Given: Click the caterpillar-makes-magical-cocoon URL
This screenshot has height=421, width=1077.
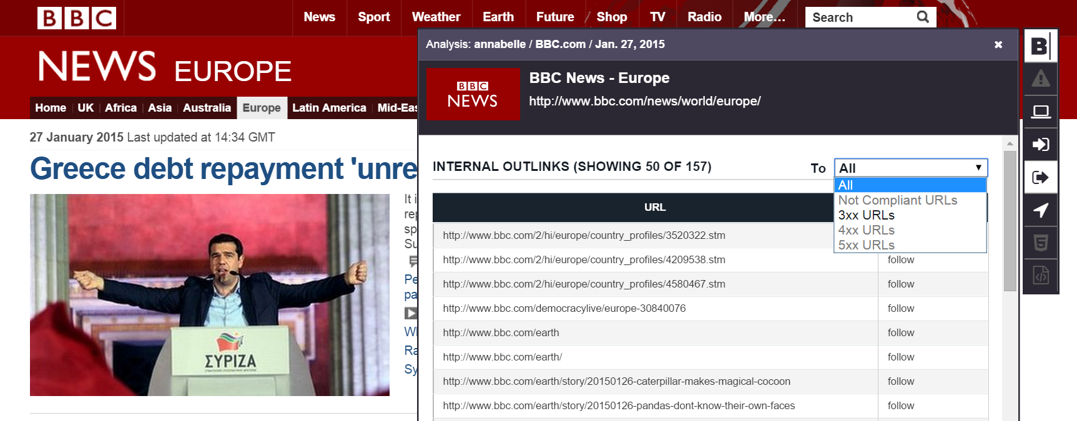Looking at the screenshot, I should pyautogui.click(x=616, y=381).
